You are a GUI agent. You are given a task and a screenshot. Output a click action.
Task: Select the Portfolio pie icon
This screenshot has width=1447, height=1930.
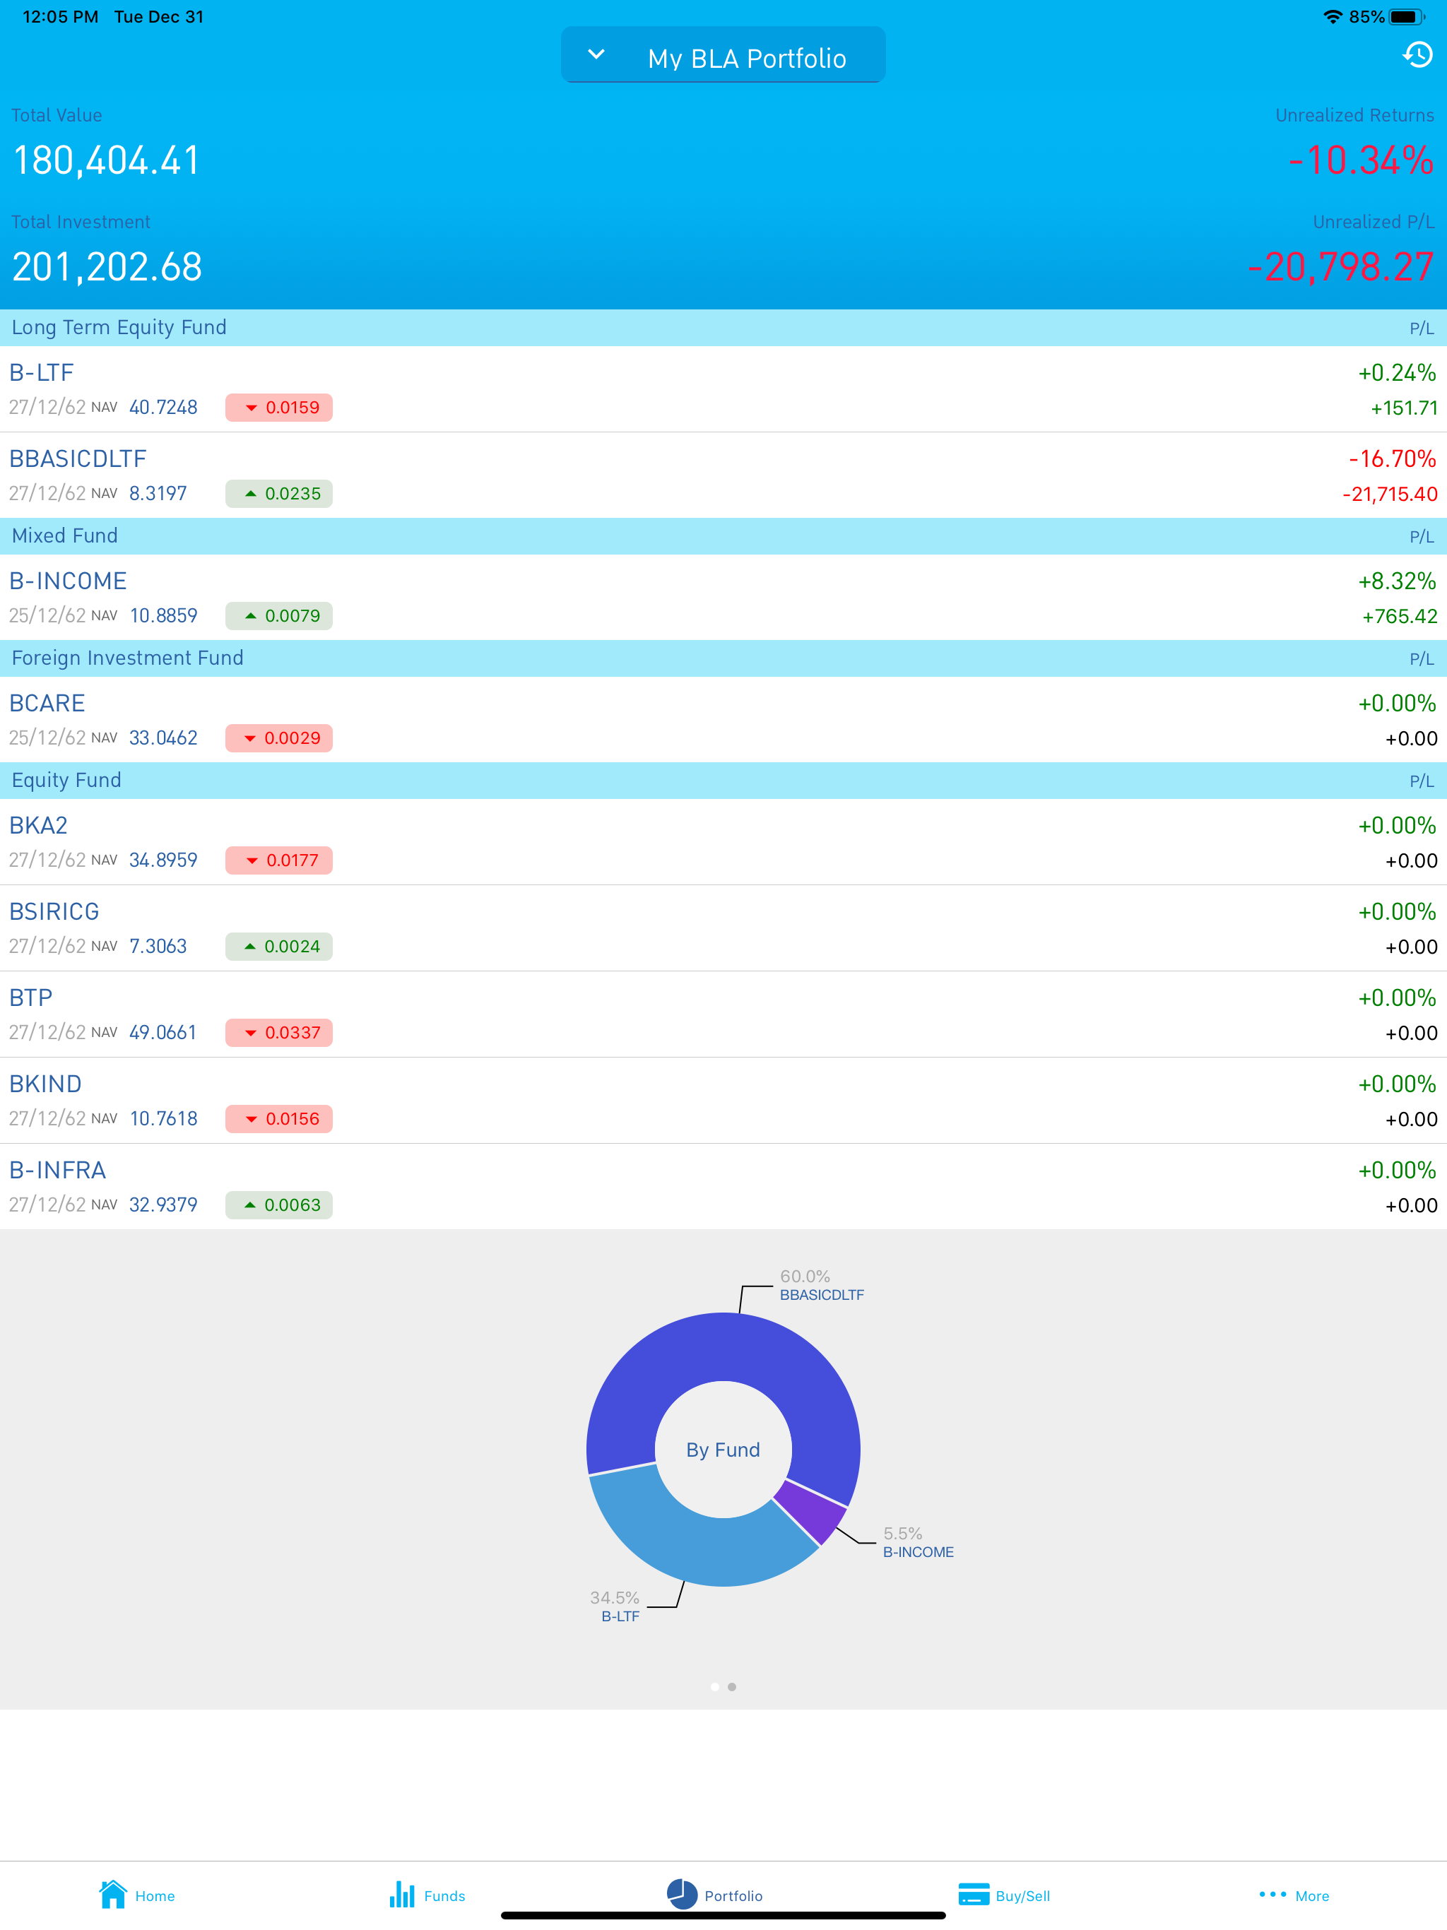(682, 1894)
